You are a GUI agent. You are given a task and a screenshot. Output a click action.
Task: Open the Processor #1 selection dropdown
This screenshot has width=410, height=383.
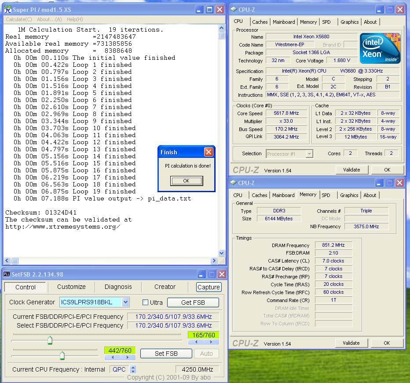309,154
